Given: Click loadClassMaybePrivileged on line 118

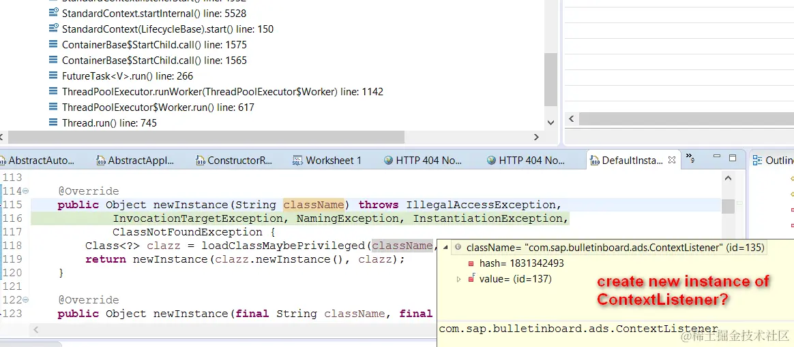Looking at the screenshot, I should pyautogui.click(x=284, y=246).
